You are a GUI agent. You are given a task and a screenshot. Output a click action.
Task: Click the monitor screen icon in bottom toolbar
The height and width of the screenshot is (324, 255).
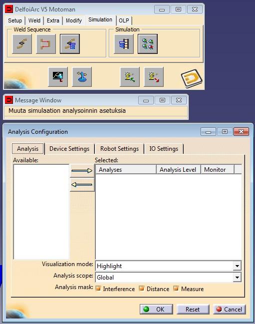click(58, 77)
